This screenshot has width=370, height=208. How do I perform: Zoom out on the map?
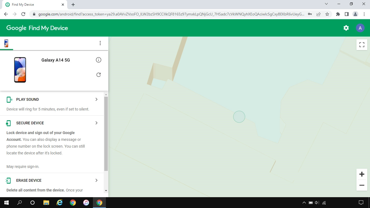(362, 185)
